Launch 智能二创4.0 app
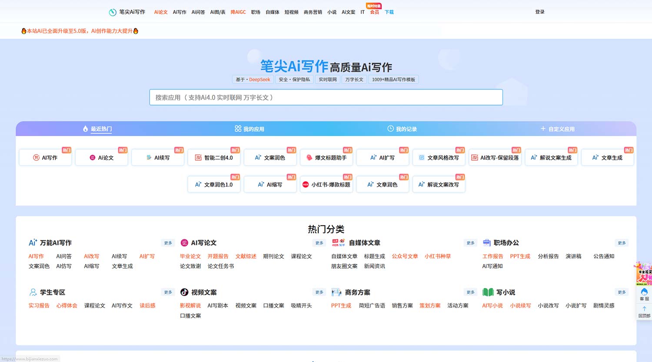Image resolution: width=652 pixels, height=362 pixels. [x=214, y=158]
